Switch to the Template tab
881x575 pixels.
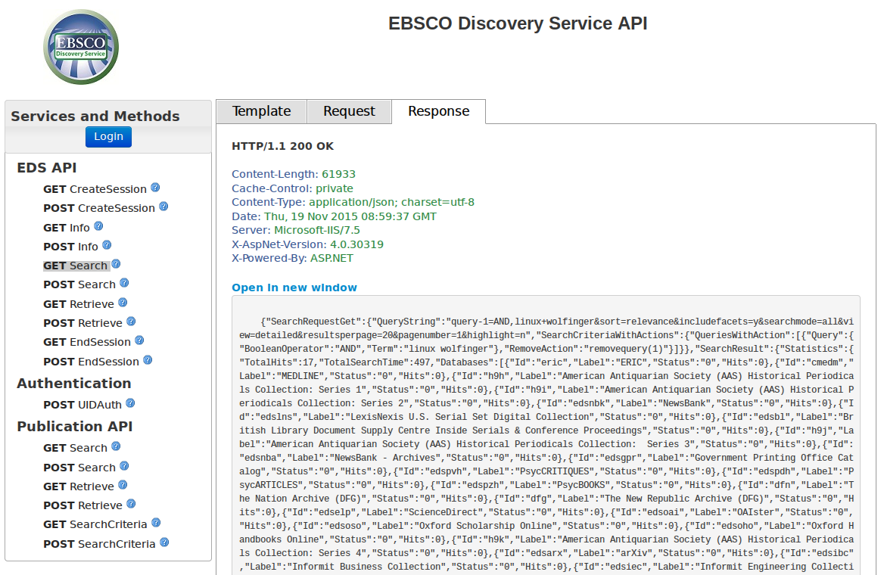pos(261,111)
